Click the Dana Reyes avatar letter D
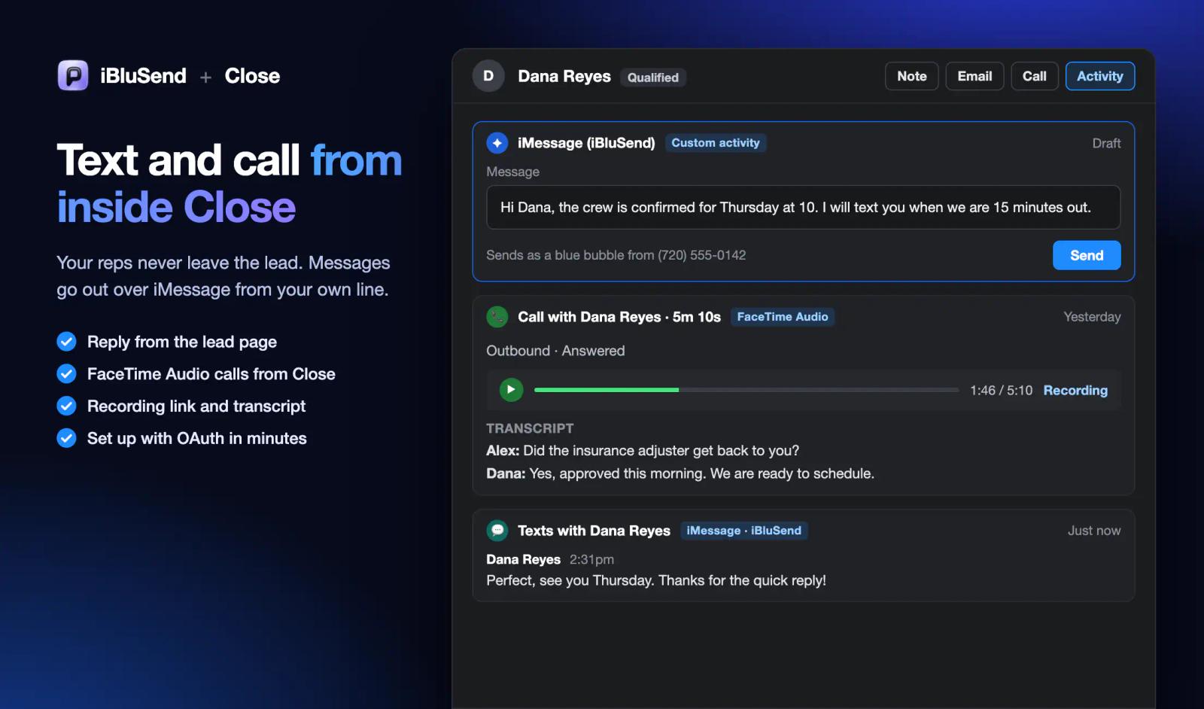 pos(488,76)
